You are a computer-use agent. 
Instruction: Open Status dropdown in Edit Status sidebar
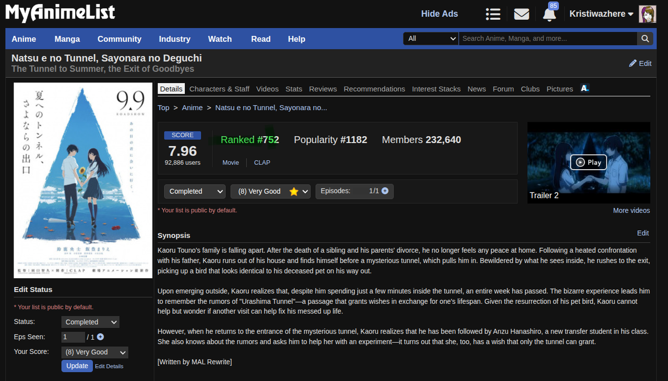point(90,322)
